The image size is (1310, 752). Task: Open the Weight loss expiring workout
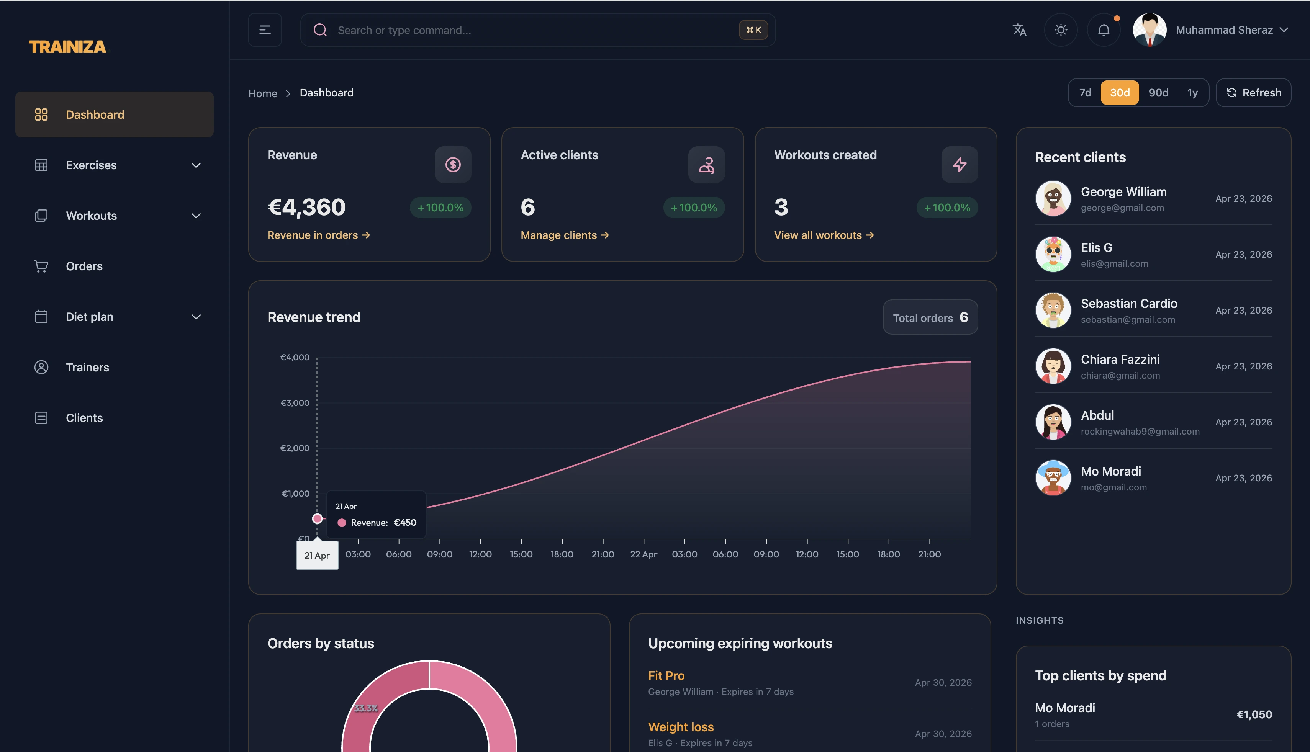click(681, 727)
